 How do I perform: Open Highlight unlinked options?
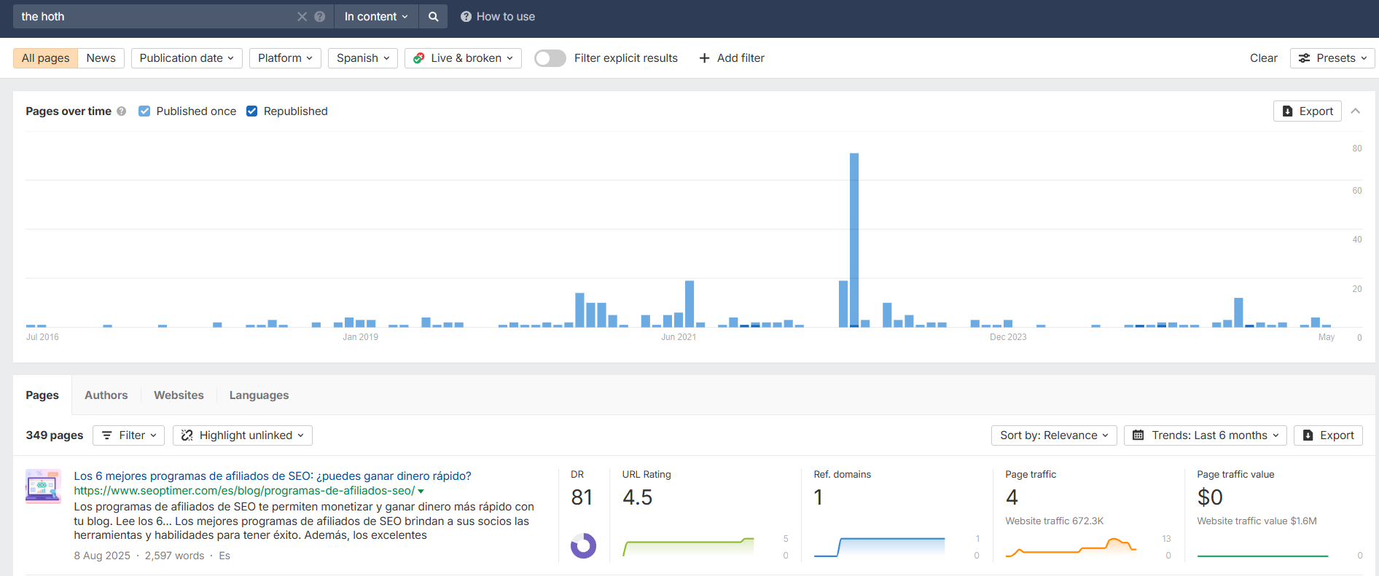[x=243, y=435]
